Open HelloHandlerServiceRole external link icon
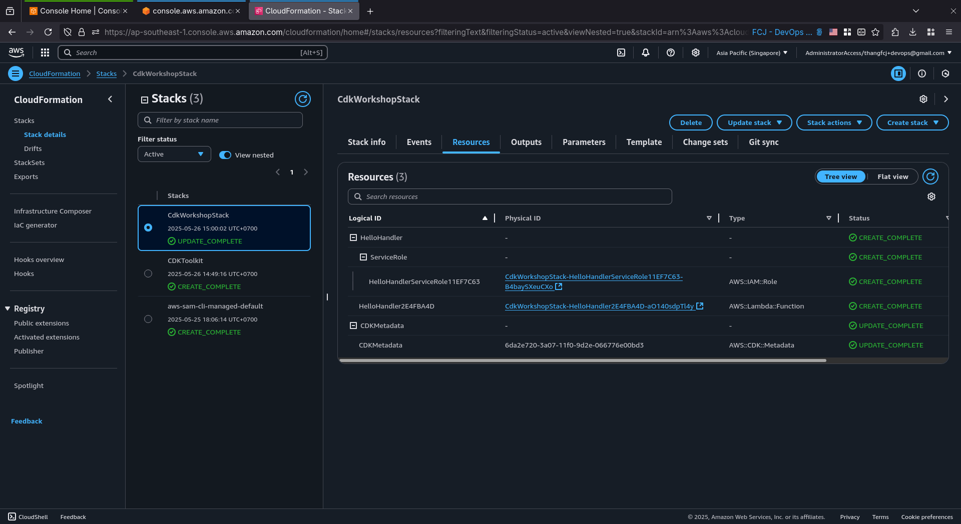961x524 pixels. pos(559,286)
